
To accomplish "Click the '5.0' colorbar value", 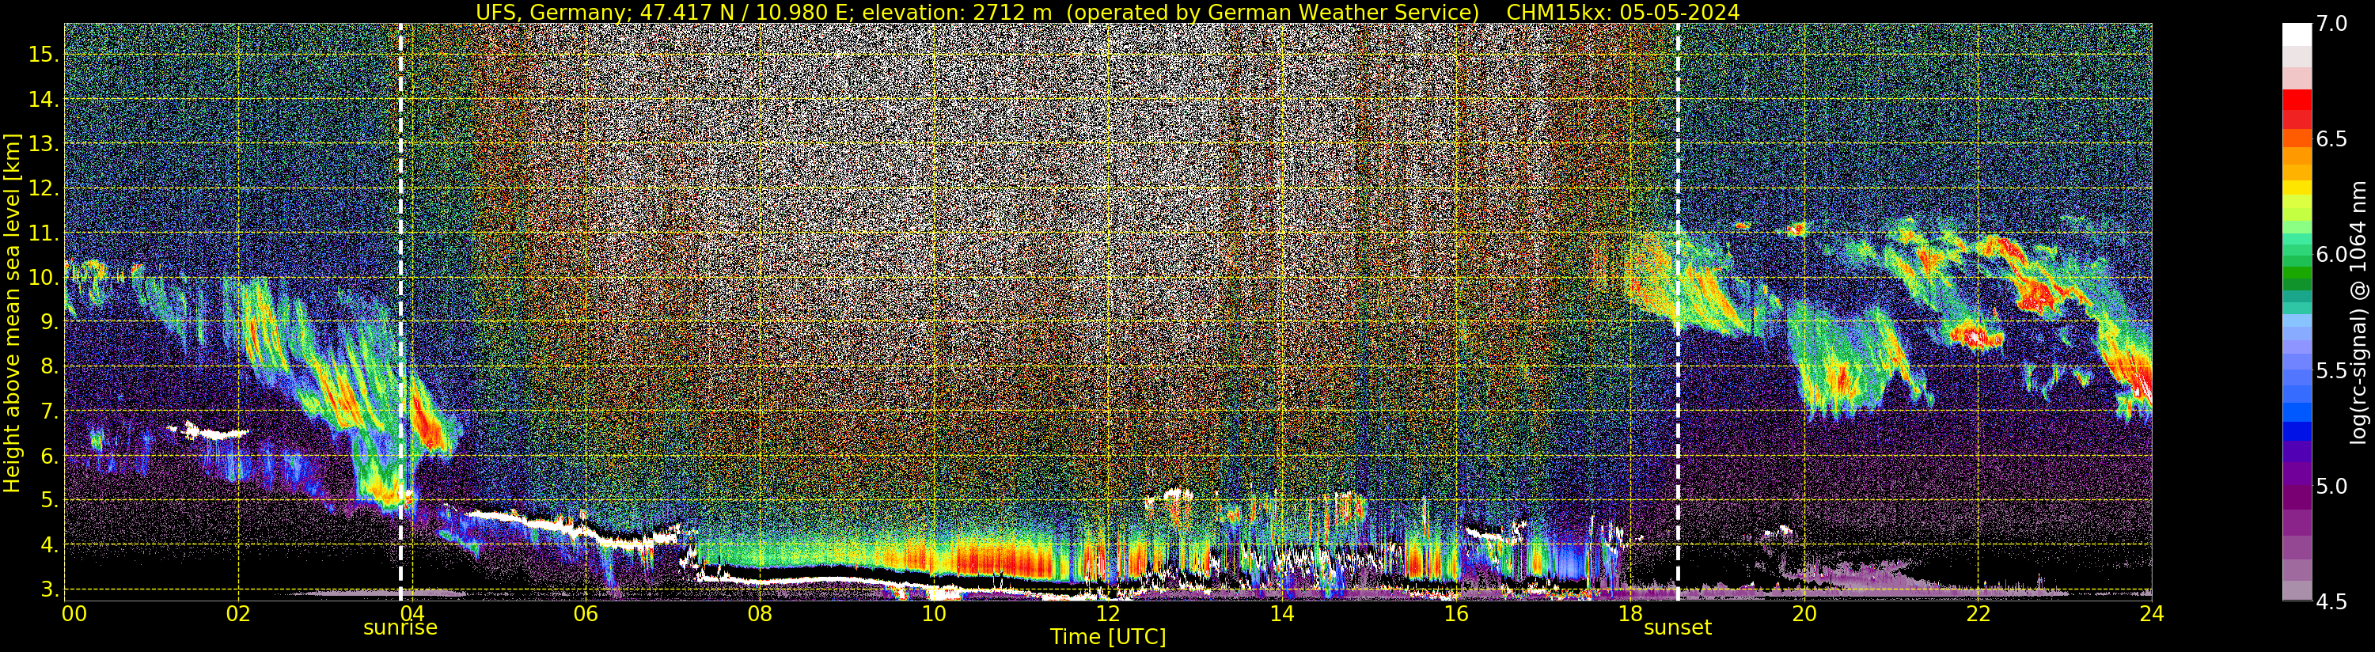I will point(2331,486).
